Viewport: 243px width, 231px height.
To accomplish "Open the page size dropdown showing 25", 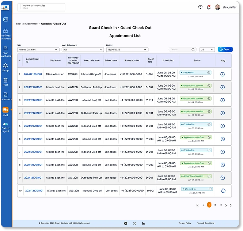I will pos(207,50).
